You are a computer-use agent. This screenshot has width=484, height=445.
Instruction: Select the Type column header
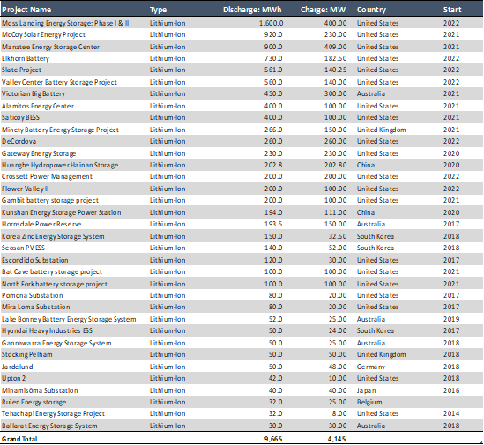pyautogui.click(x=159, y=10)
